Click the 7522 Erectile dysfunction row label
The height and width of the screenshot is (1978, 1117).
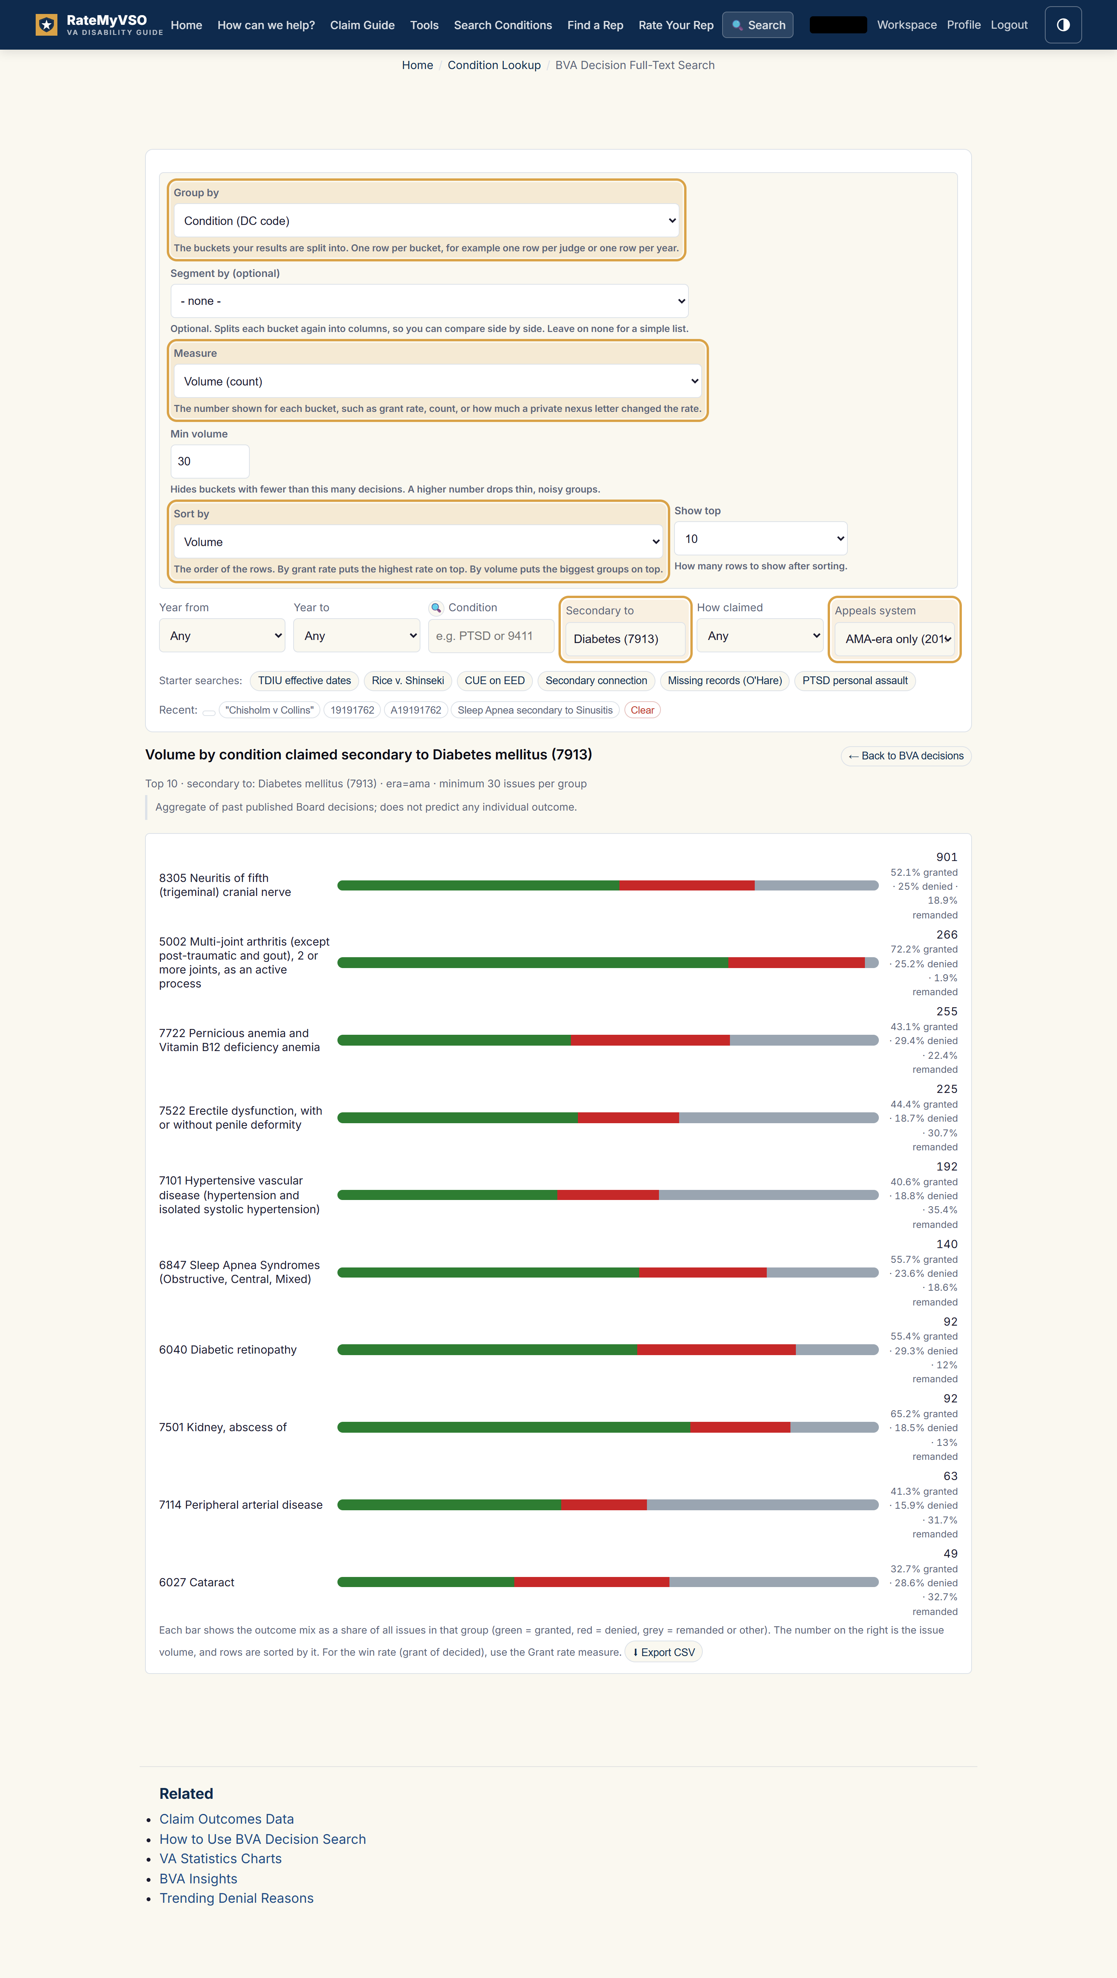[240, 1117]
